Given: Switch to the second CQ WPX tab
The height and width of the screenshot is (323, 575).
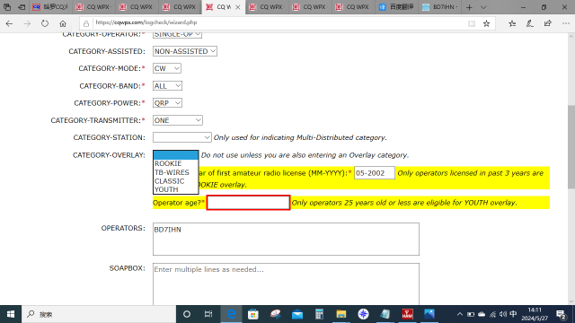Looking at the screenshot, I should click(137, 7).
